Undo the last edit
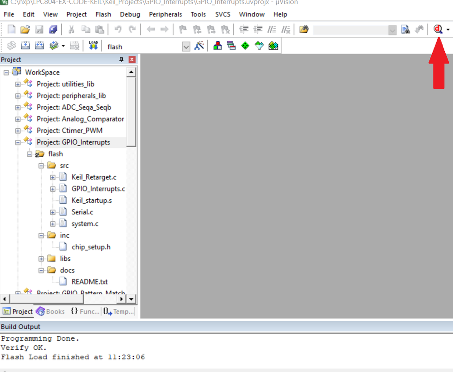The height and width of the screenshot is (372, 453). tap(117, 29)
